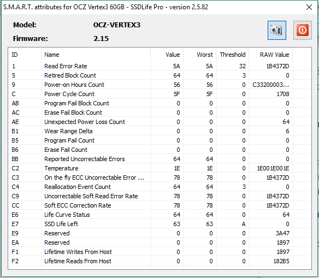Click the Value column header
Screen dimensions: 319x278
click(167, 55)
